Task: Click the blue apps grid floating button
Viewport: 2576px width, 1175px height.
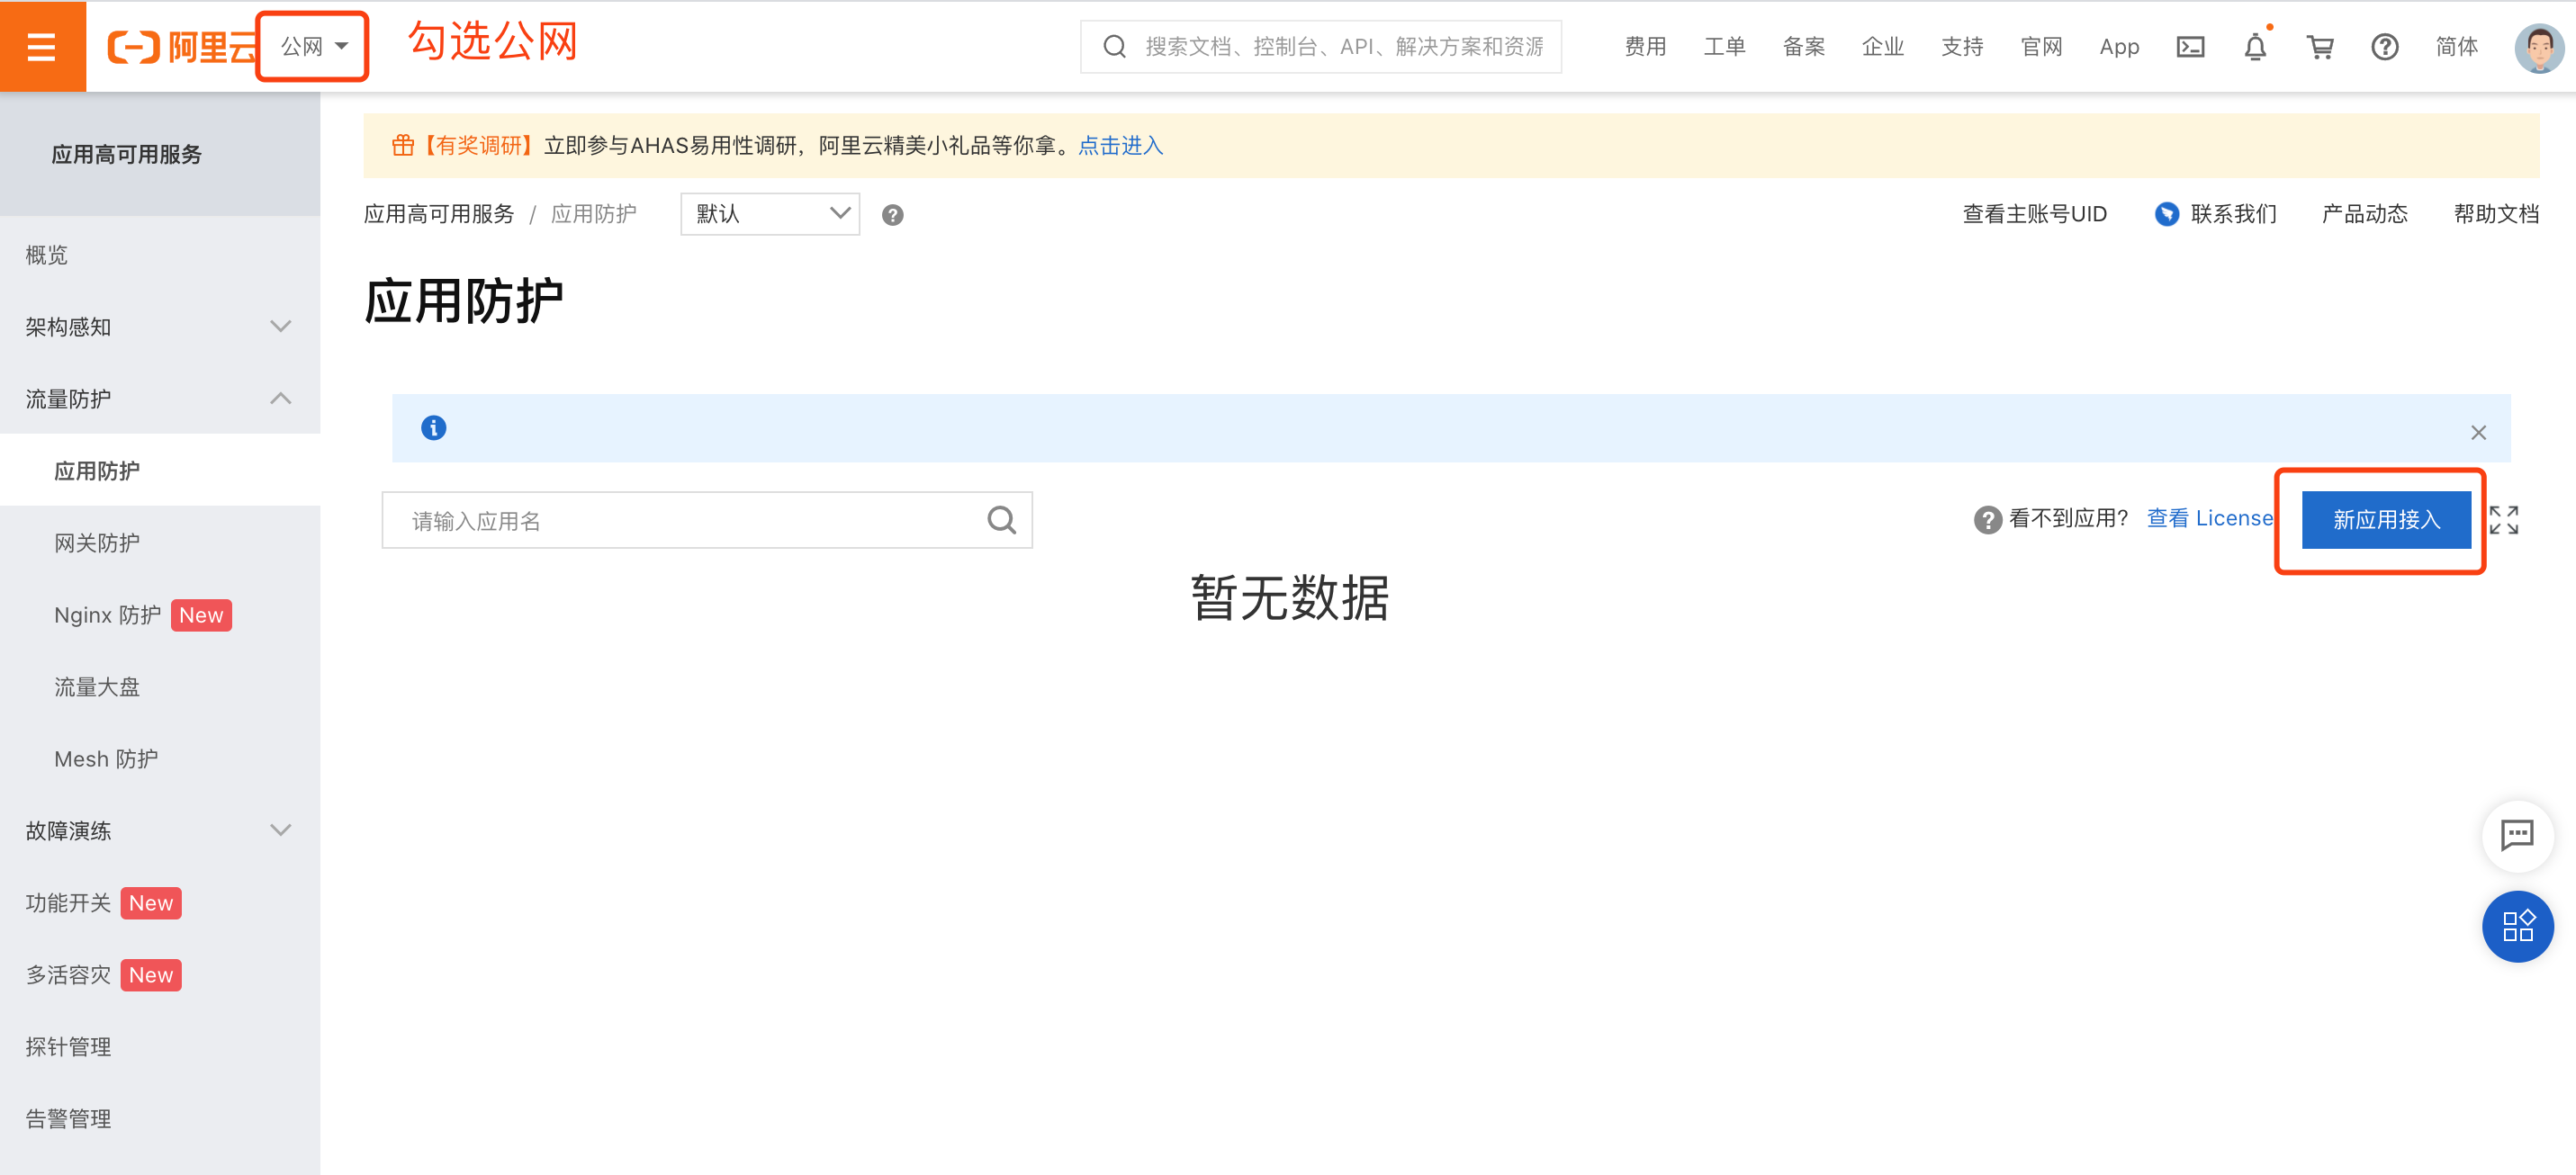Action: [x=2517, y=926]
